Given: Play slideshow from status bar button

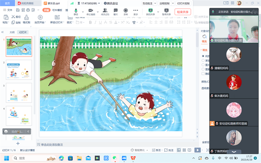Looking at the screenshot, I should point(197,150).
